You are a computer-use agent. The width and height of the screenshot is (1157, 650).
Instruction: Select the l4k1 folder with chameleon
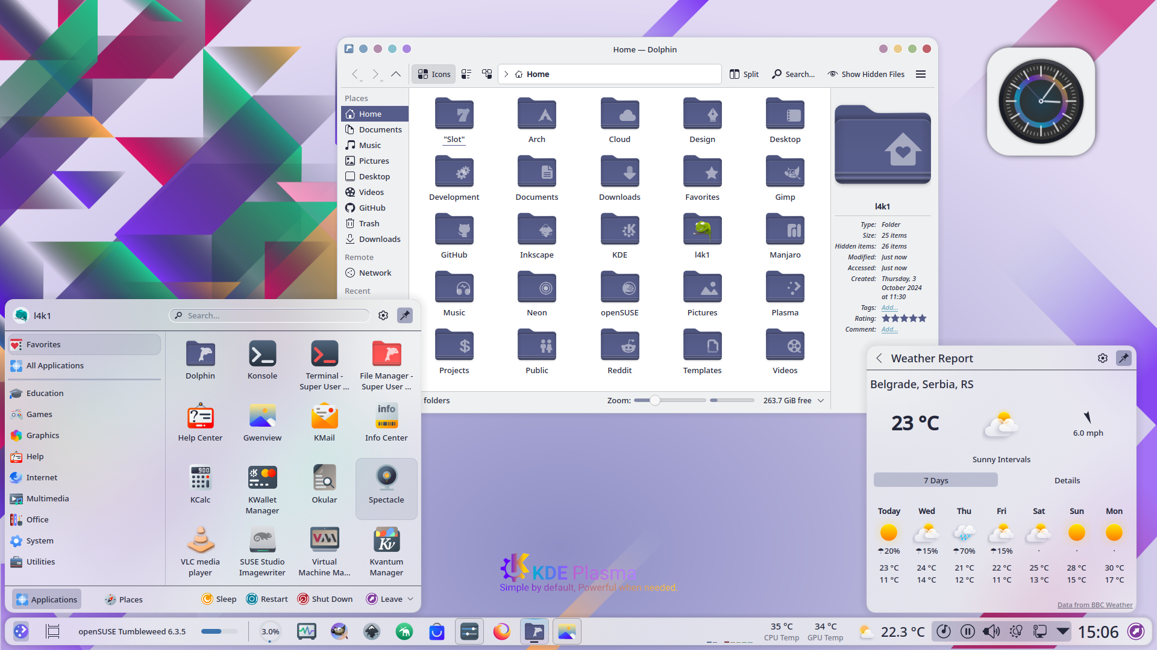[702, 235]
